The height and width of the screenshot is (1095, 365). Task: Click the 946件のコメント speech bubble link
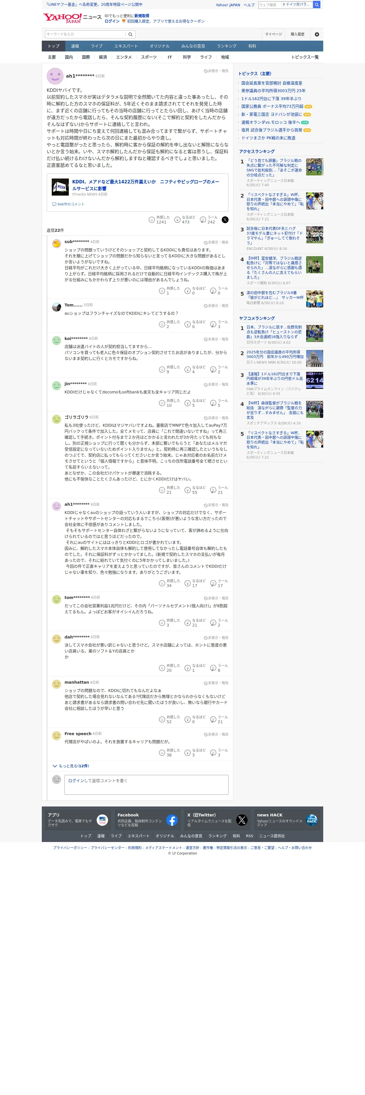(x=68, y=204)
